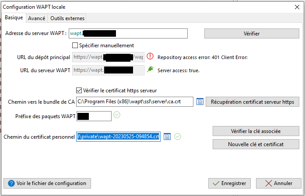This screenshot has width=305, height=196.
Task: Enable the Spécifier manuellement checkbox
Action: pos(75,45)
